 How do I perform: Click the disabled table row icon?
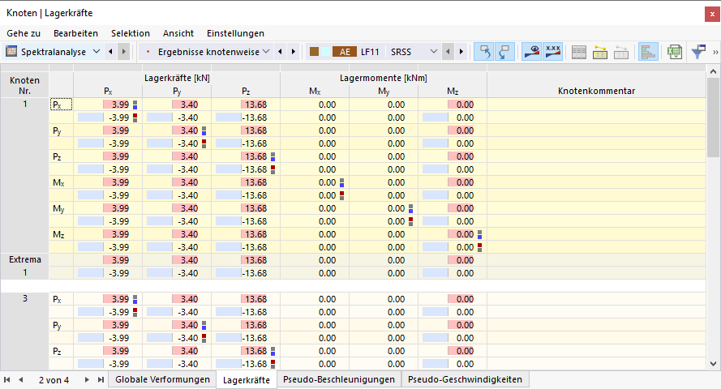click(x=621, y=53)
